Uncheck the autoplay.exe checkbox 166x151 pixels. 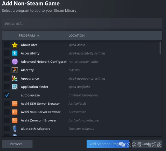[7, 95]
